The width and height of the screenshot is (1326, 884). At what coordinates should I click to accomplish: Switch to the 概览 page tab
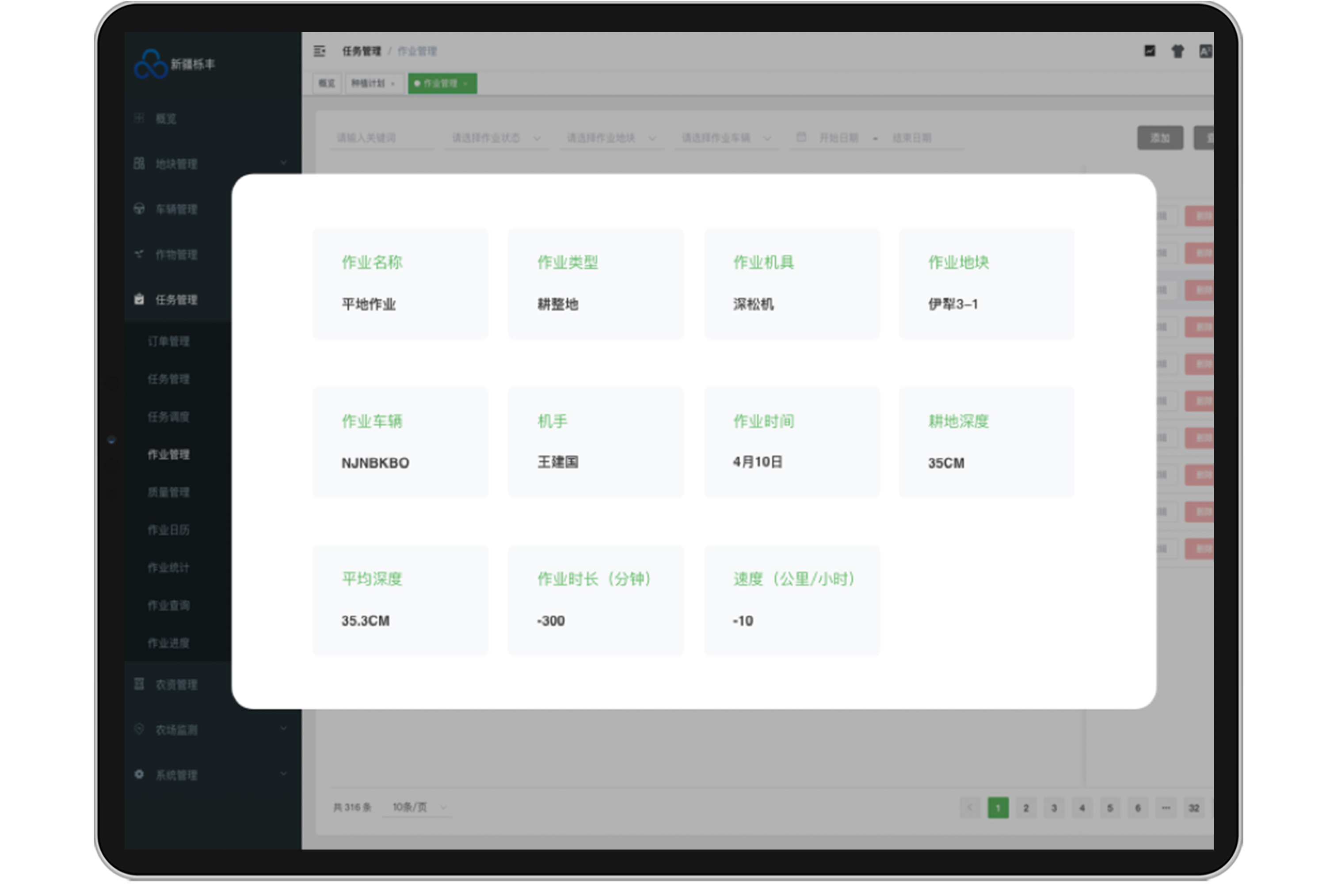click(327, 84)
